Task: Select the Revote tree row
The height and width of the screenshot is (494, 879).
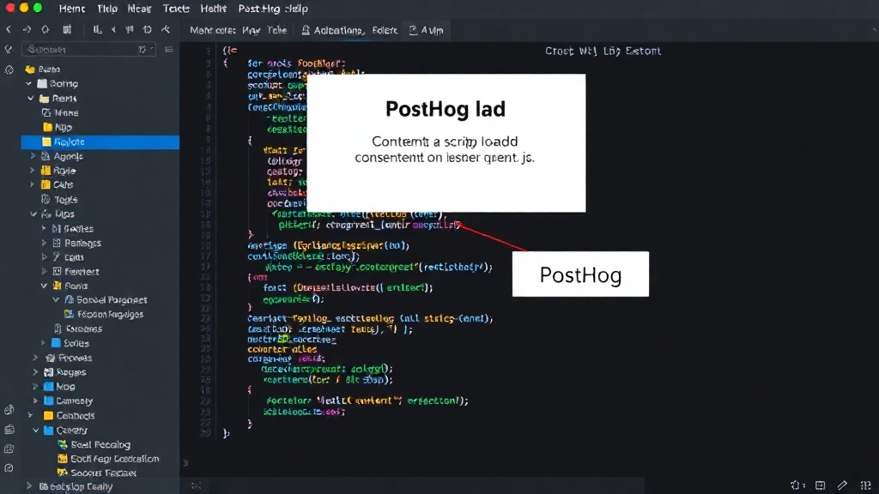Action: tap(100, 142)
